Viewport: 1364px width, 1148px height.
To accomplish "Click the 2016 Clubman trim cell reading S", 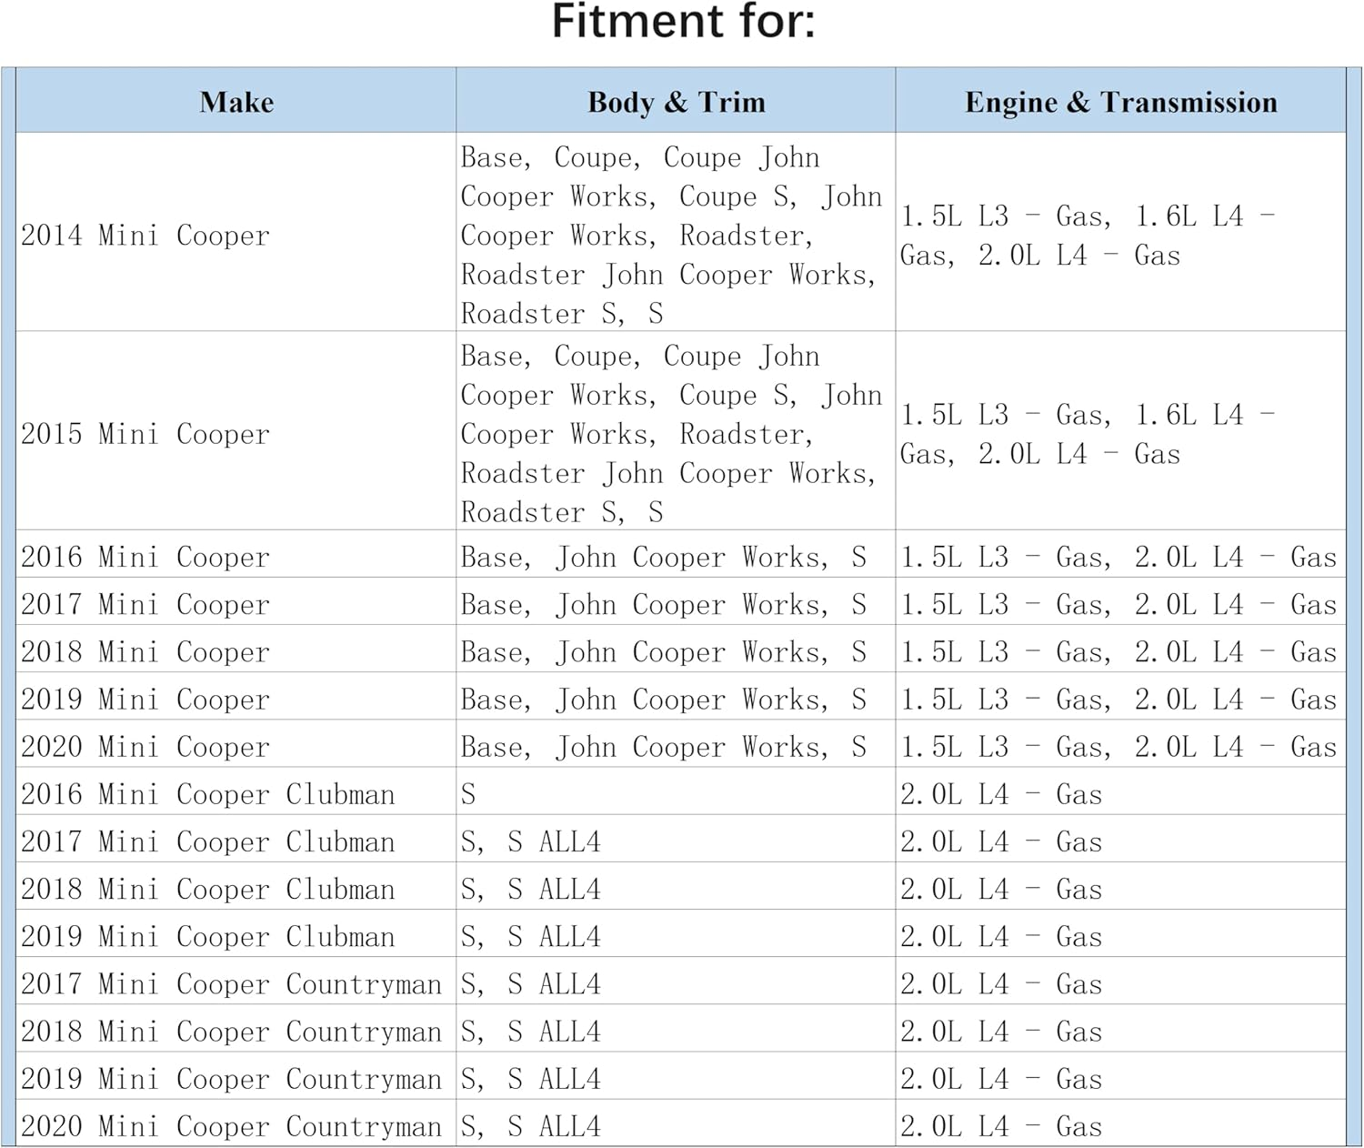I will (x=468, y=794).
